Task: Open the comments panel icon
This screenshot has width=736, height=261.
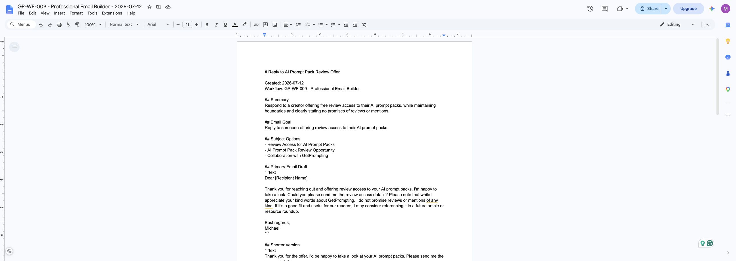Action: pos(605,9)
